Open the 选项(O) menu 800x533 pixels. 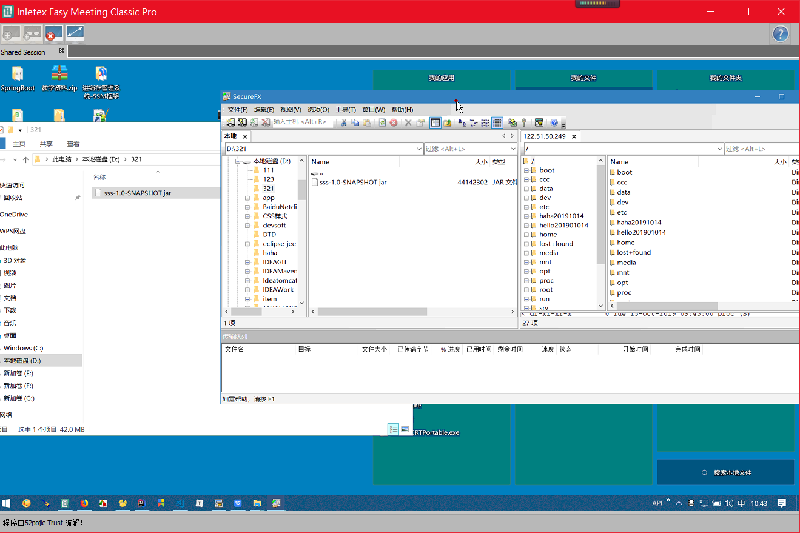tap(318, 110)
